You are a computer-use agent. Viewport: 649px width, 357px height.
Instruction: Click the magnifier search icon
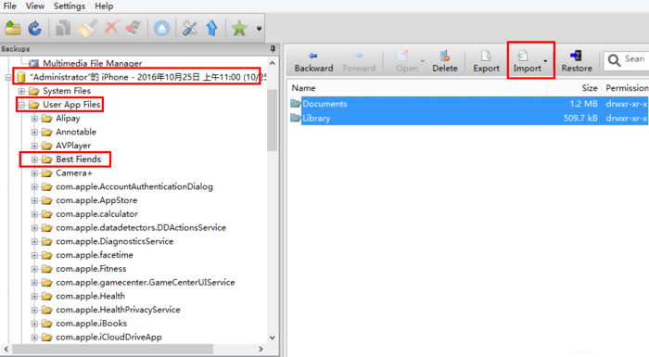[x=614, y=60]
